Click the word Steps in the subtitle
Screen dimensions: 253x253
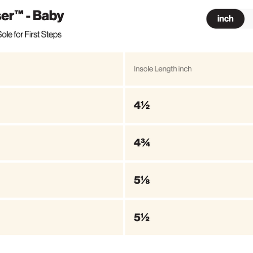(x=51, y=34)
